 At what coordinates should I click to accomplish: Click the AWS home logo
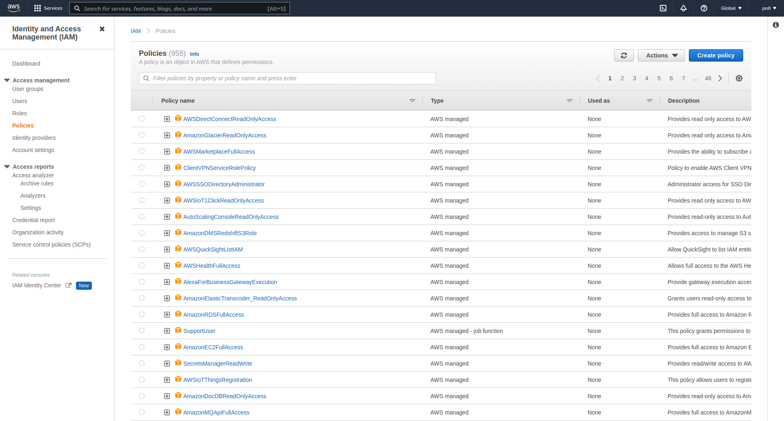coord(14,8)
